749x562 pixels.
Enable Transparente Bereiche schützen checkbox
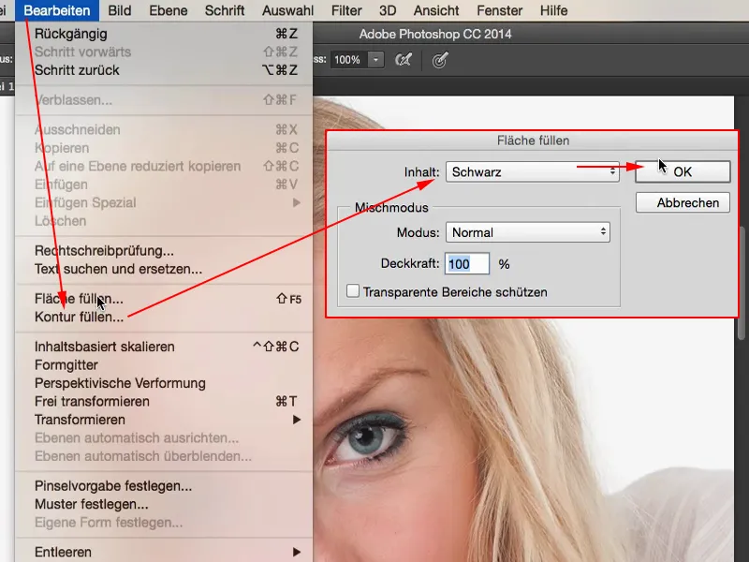pyautogui.click(x=353, y=291)
